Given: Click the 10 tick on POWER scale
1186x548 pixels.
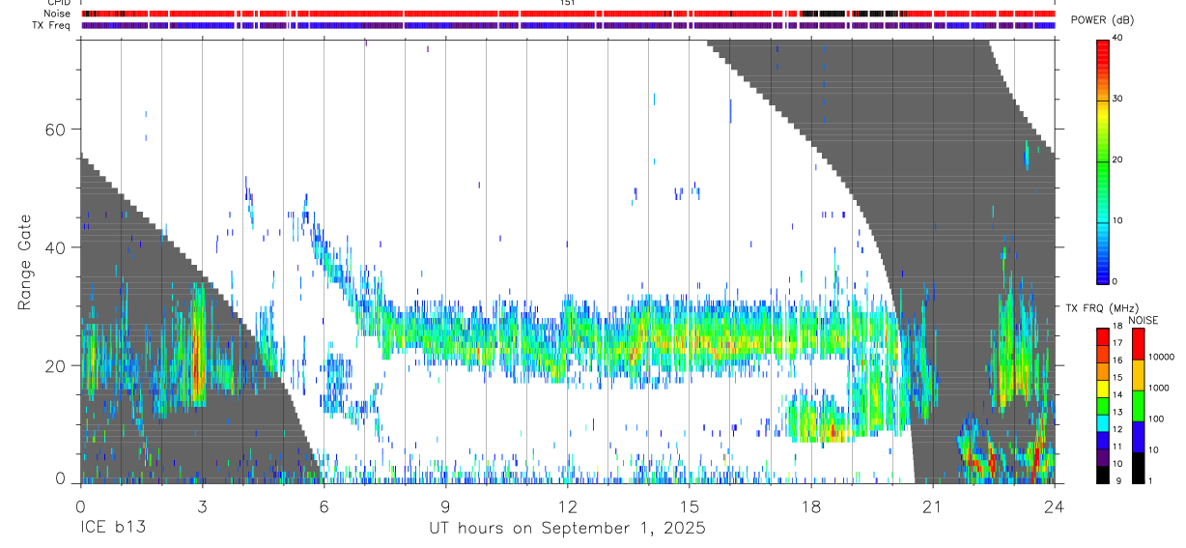Looking at the screenshot, I should tap(1117, 220).
